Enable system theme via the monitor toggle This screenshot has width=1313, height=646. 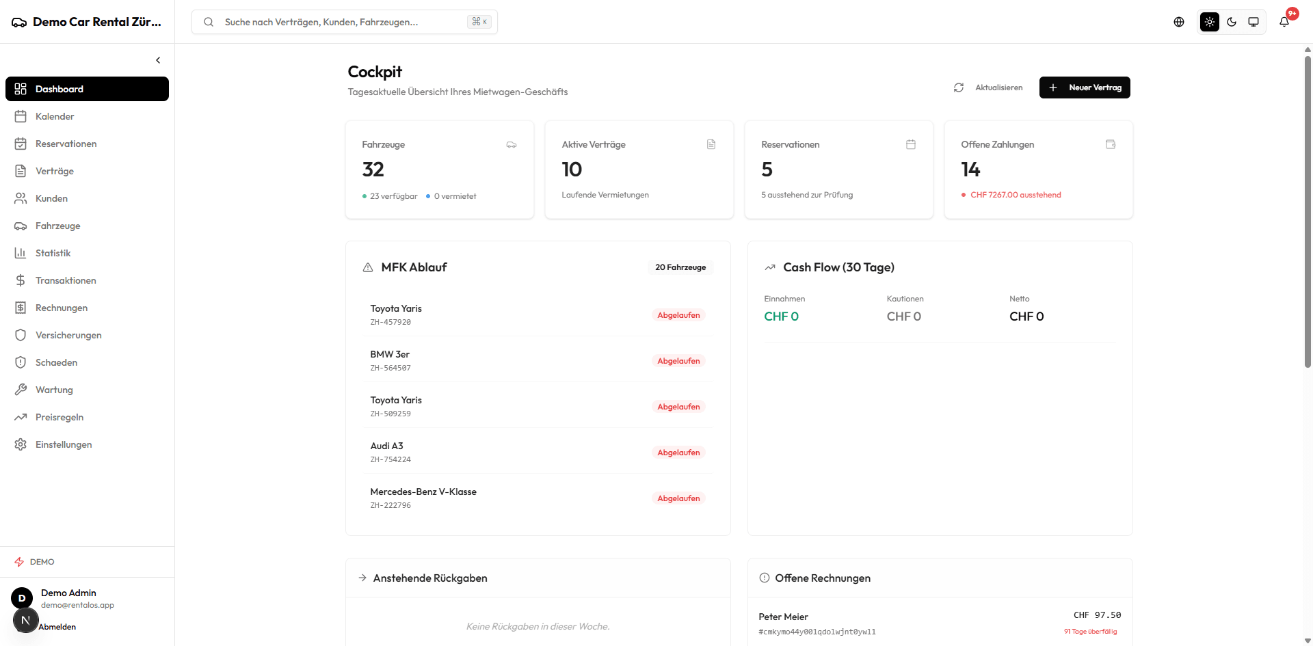[1254, 22]
